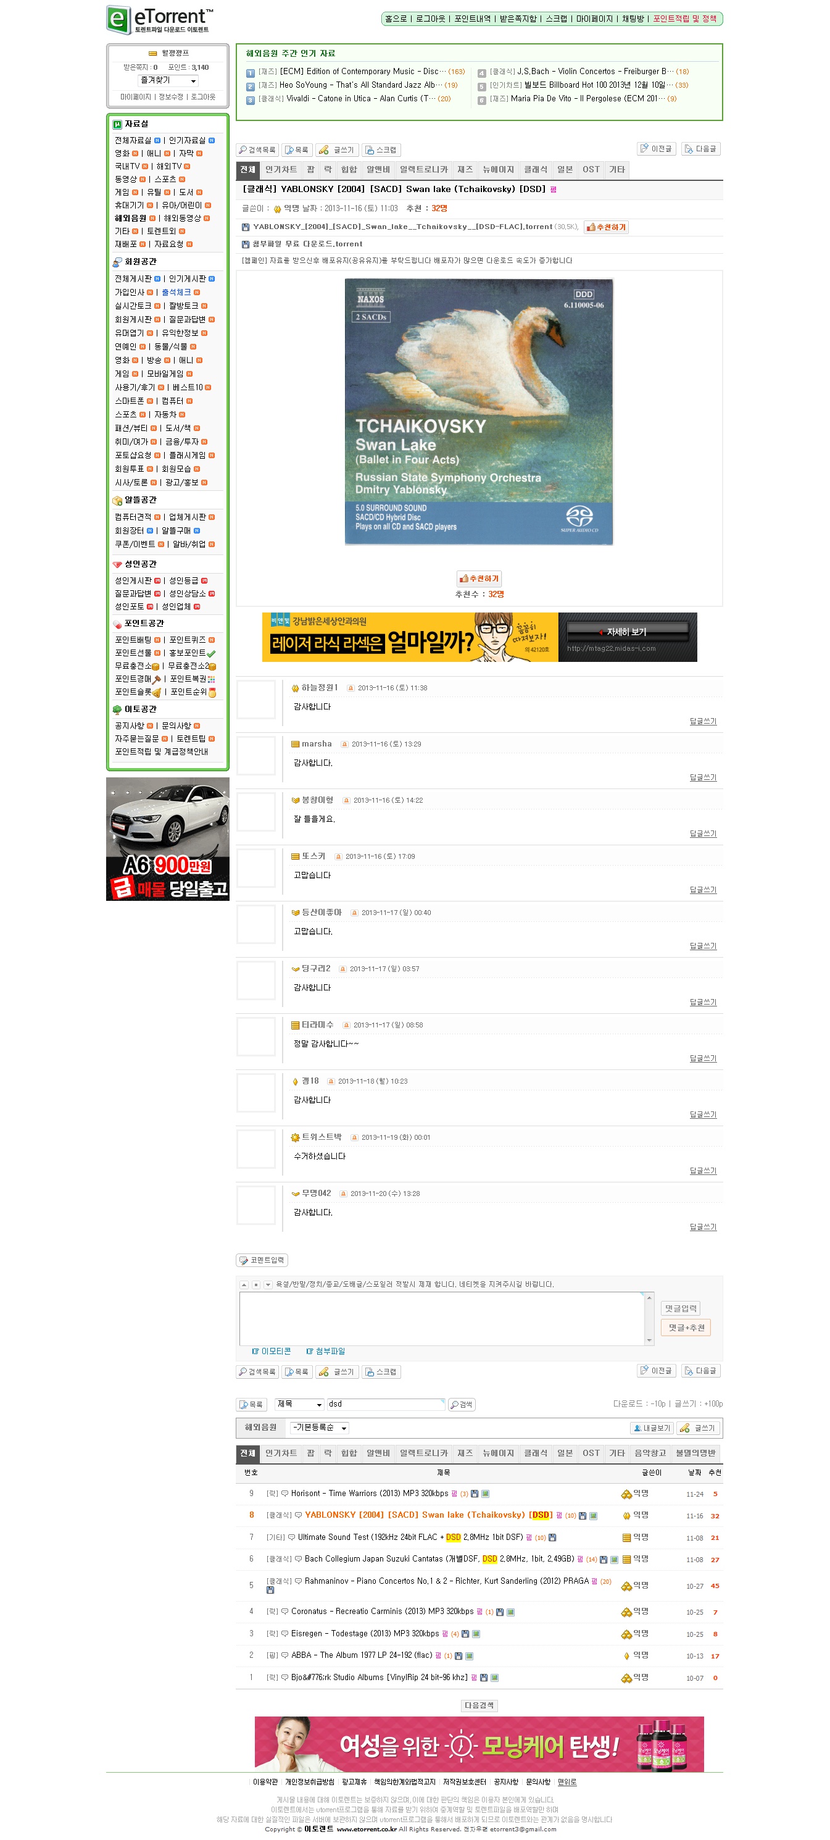Go to next post with top 다음글
The height and width of the screenshot is (1840, 830).
[x=700, y=149]
